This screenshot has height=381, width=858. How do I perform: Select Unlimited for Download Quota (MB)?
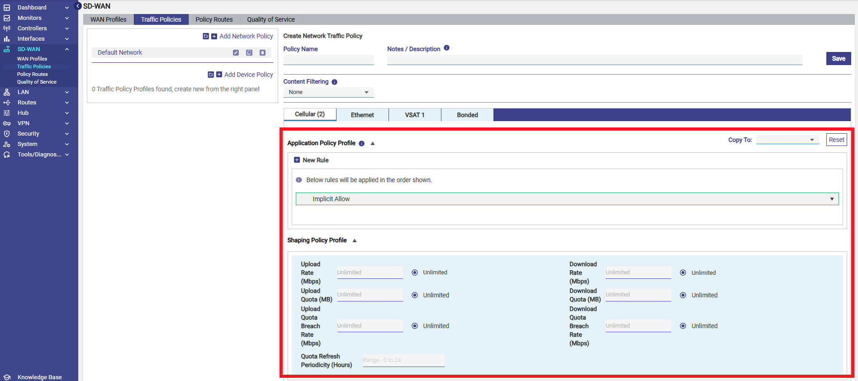tap(683, 295)
